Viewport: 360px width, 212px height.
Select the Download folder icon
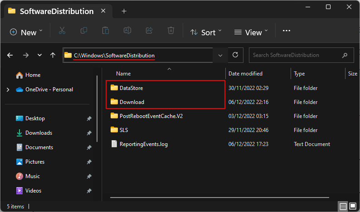pos(114,102)
